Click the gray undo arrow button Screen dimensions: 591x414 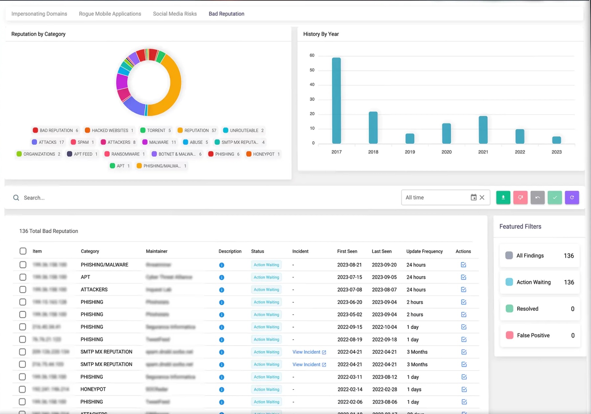[x=537, y=197]
